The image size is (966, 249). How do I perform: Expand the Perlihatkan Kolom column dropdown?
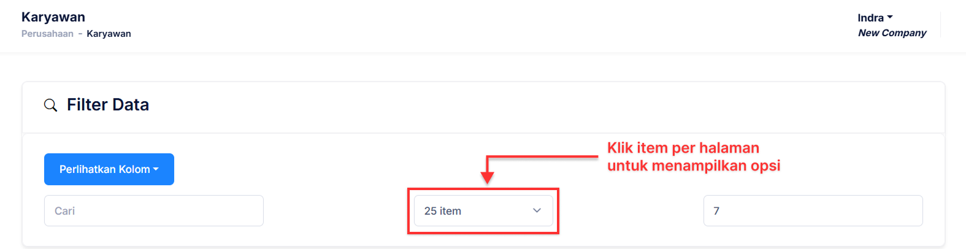[109, 169]
